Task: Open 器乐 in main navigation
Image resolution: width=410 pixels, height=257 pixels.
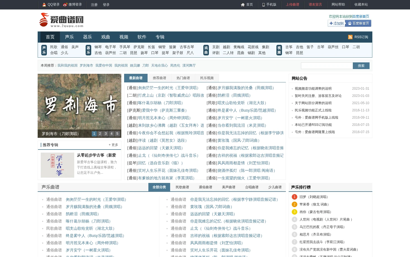Action: (x=88, y=37)
